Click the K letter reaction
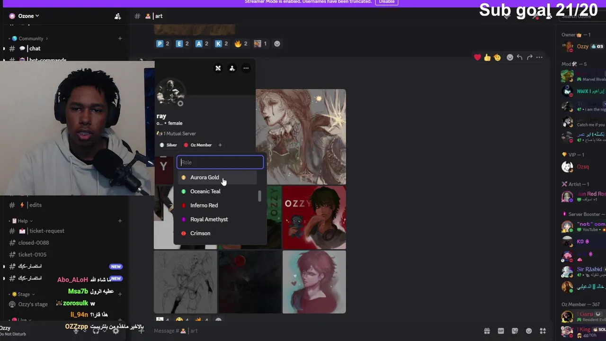This screenshot has height=341, width=606. coord(222,44)
